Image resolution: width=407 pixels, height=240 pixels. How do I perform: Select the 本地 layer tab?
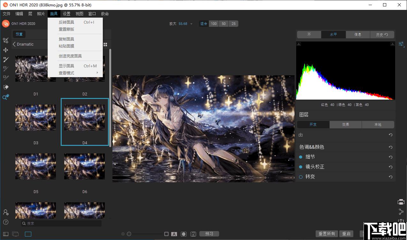(x=378, y=124)
